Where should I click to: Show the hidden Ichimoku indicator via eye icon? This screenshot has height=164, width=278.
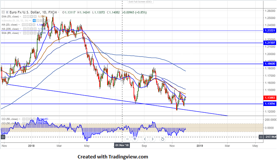pos(34,20)
